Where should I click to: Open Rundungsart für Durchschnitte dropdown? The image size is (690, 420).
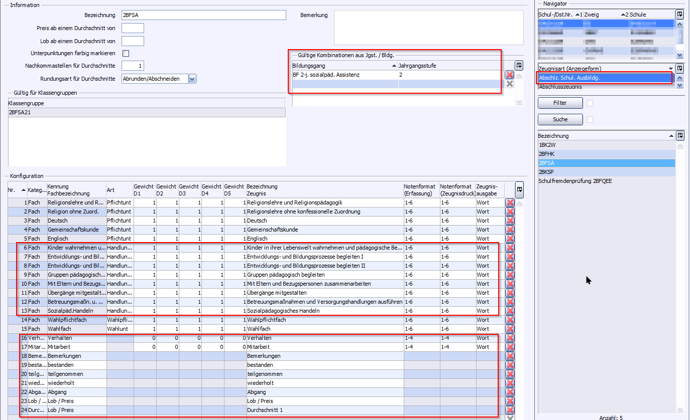tap(192, 79)
